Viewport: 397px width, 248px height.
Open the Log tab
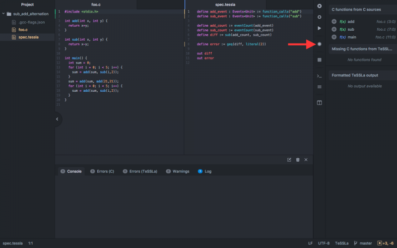coord(204,171)
